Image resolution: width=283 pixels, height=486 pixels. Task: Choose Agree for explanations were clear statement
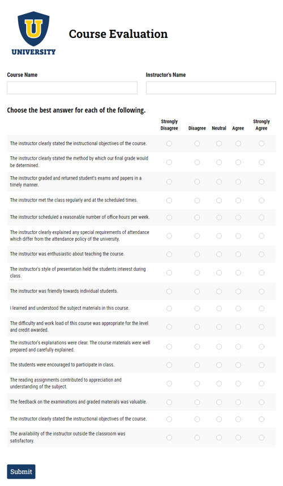pyautogui.click(x=238, y=347)
